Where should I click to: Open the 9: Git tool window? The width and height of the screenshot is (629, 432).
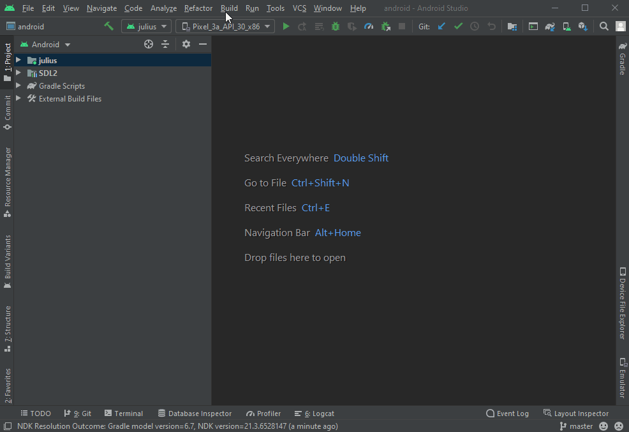pyautogui.click(x=78, y=413)
